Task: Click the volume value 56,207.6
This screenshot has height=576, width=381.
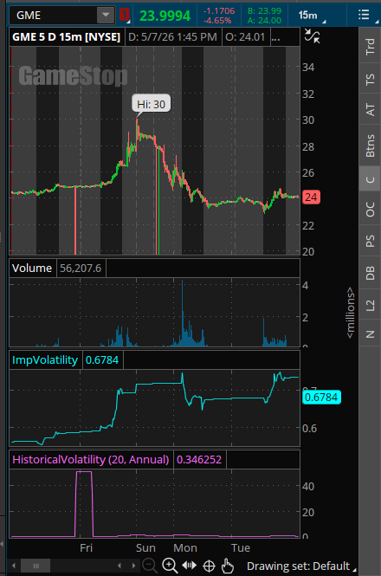Action: 81,269
